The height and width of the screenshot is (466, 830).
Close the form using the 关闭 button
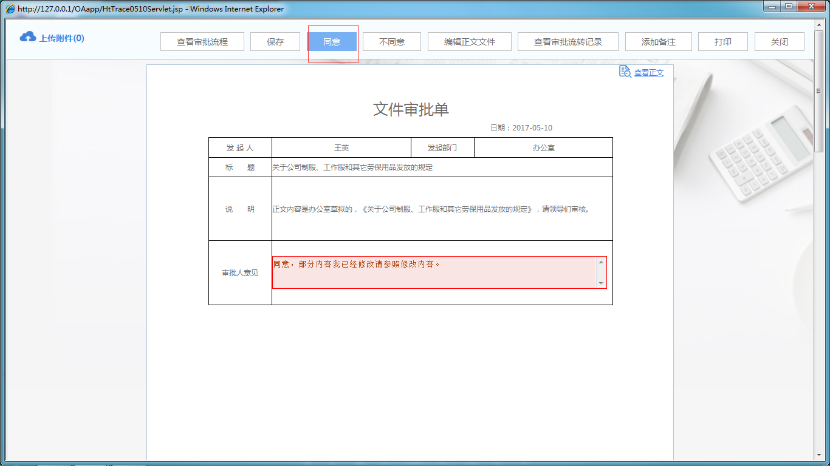coord(779,41)
